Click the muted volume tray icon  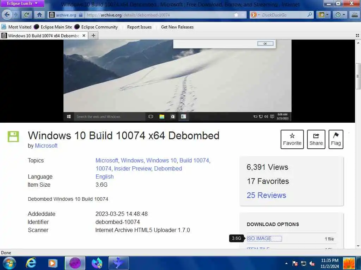pos(312,263)
